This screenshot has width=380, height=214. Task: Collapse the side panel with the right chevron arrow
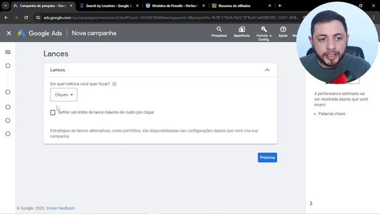311,203
